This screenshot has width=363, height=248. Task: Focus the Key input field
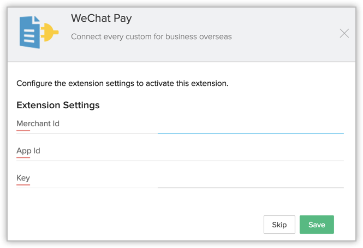250,179
